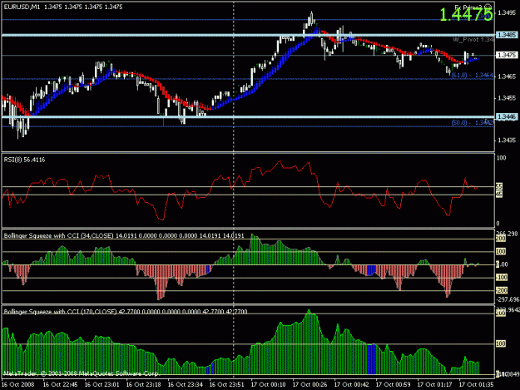Click the MetaTrader MetaQuotes copyright text
520x390 pixels.
pyautogui.click(x=82, y=373)
